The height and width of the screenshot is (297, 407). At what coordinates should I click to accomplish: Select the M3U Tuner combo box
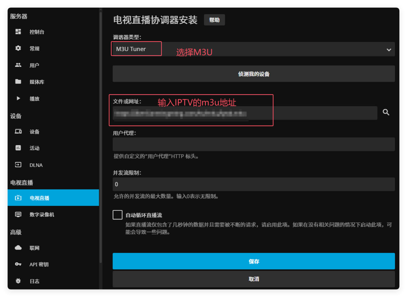pos(253,49)
